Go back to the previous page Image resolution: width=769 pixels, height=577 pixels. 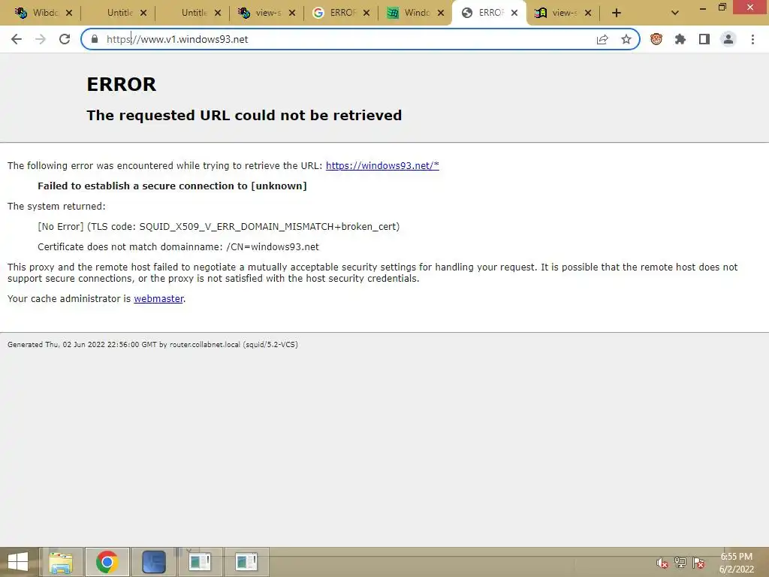(x=17, y=39)
